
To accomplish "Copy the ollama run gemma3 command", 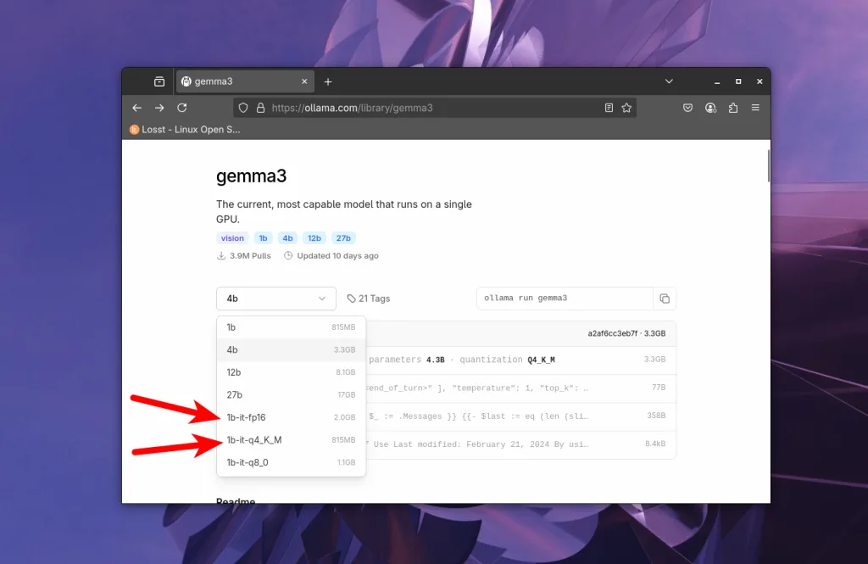I will tap(665, 299).
